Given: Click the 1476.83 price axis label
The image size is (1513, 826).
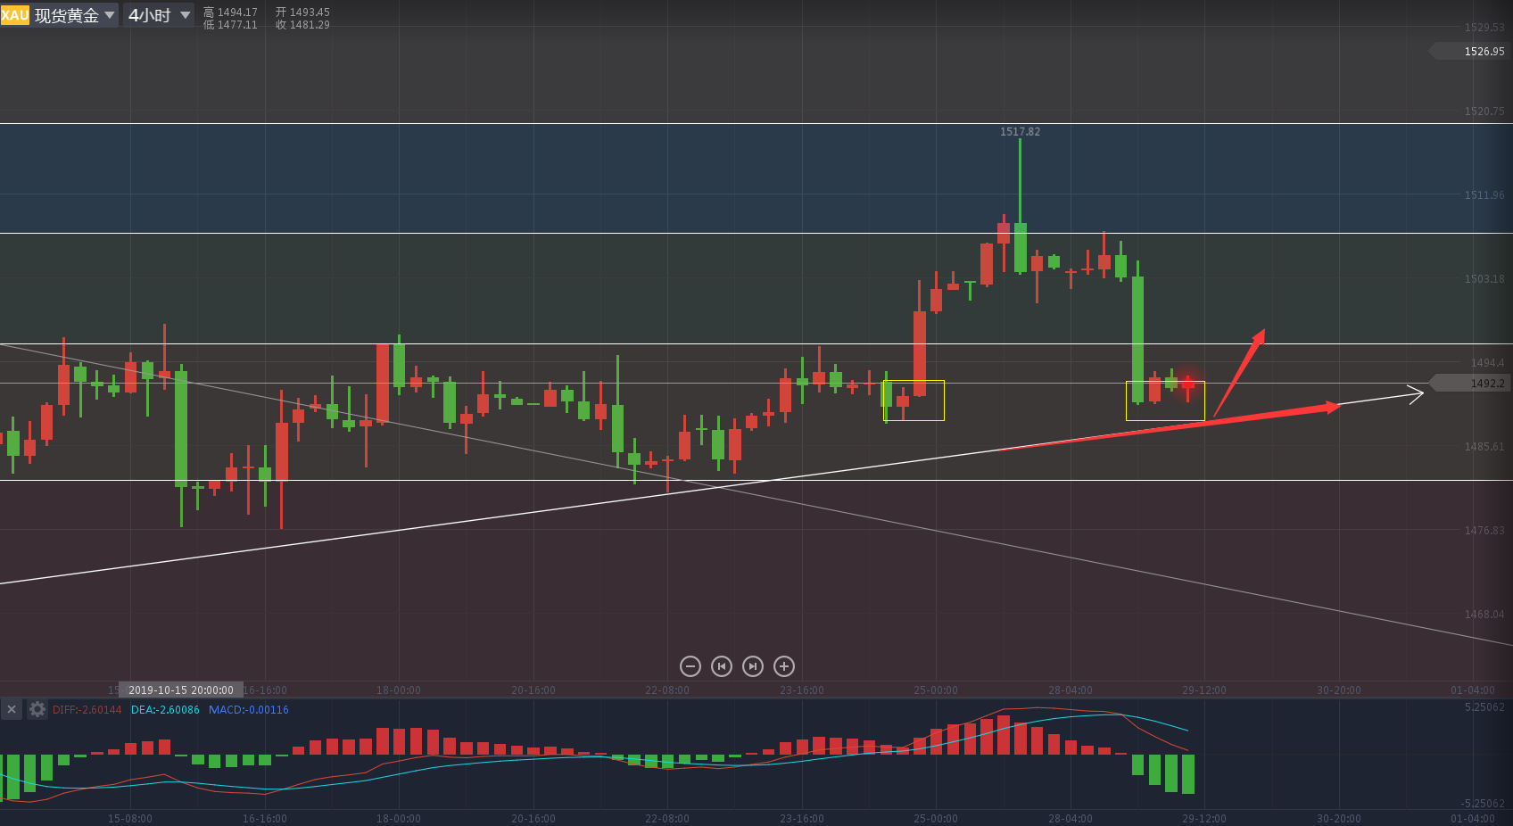Looking at the screenshot, I should point(1484,531).
